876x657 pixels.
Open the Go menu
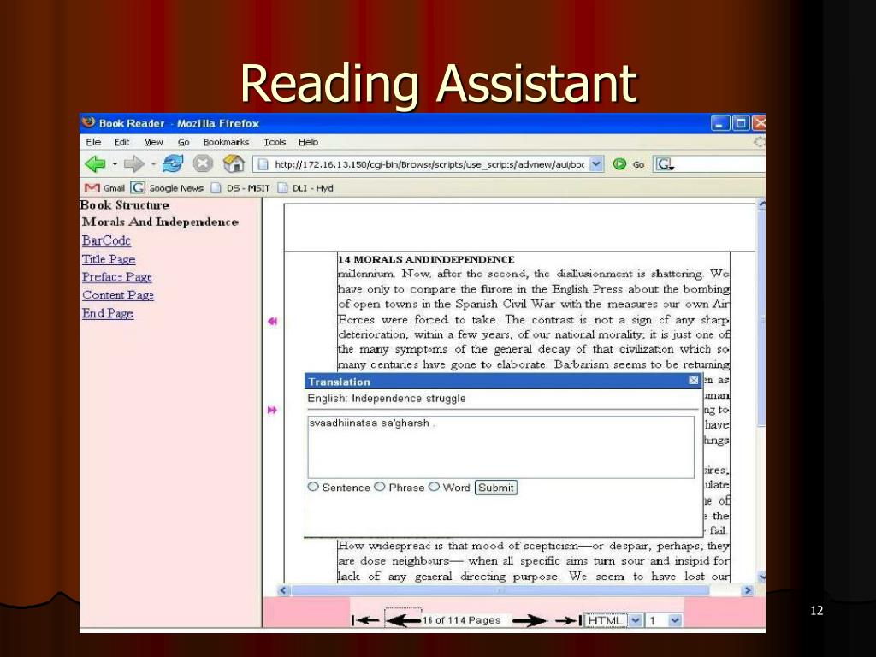184,142
